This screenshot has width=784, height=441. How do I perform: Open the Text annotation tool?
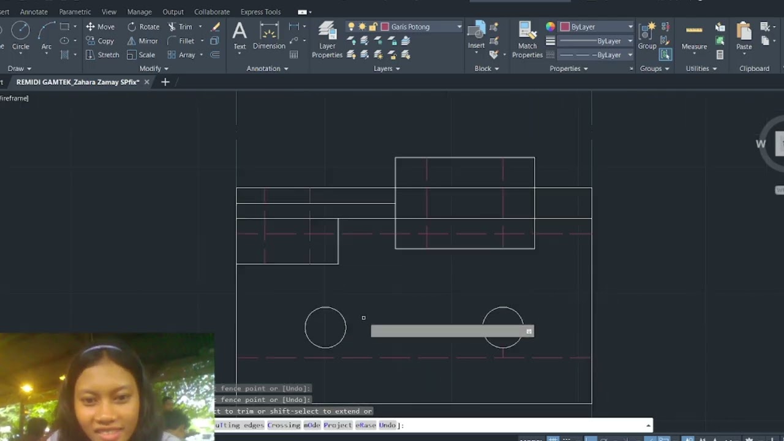tap(239, 36)
